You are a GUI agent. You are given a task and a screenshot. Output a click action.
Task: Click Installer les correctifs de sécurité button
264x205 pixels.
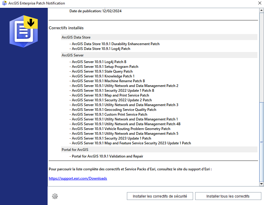click(160, 196)
